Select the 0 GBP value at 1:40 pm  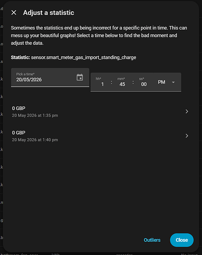pyautogui.click(x=18, y=133)
